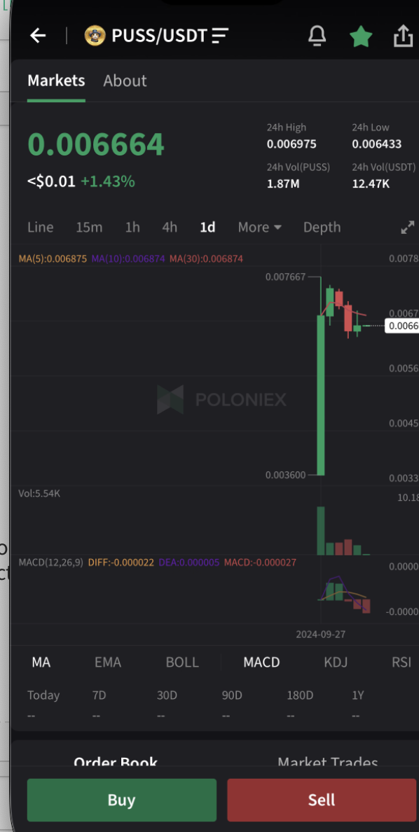Open the Market Trades section
Viewport: 419px width, 832px height.
(x=328, y=763)
